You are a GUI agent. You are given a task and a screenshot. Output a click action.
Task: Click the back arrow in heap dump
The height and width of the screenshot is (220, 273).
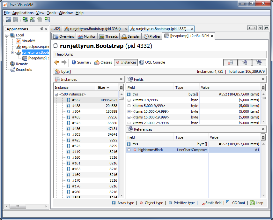click(57, 62)
